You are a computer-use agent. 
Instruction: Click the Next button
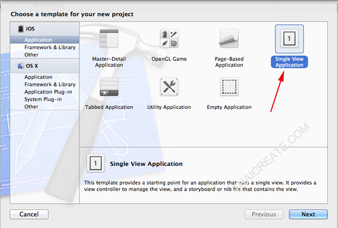(x=308, y=214)
